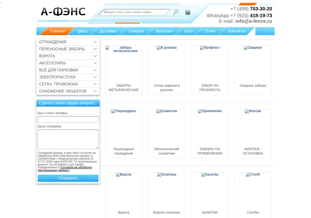Click the magnifying glass search icon
This screenshot has height=218, width=311.
point(176,12)
